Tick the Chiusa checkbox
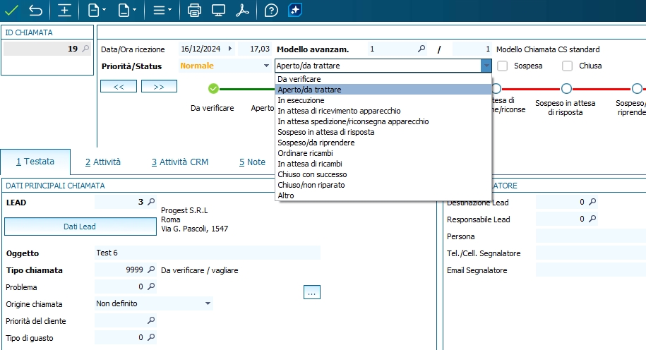The image size is (646, 350). click(568, 66)
